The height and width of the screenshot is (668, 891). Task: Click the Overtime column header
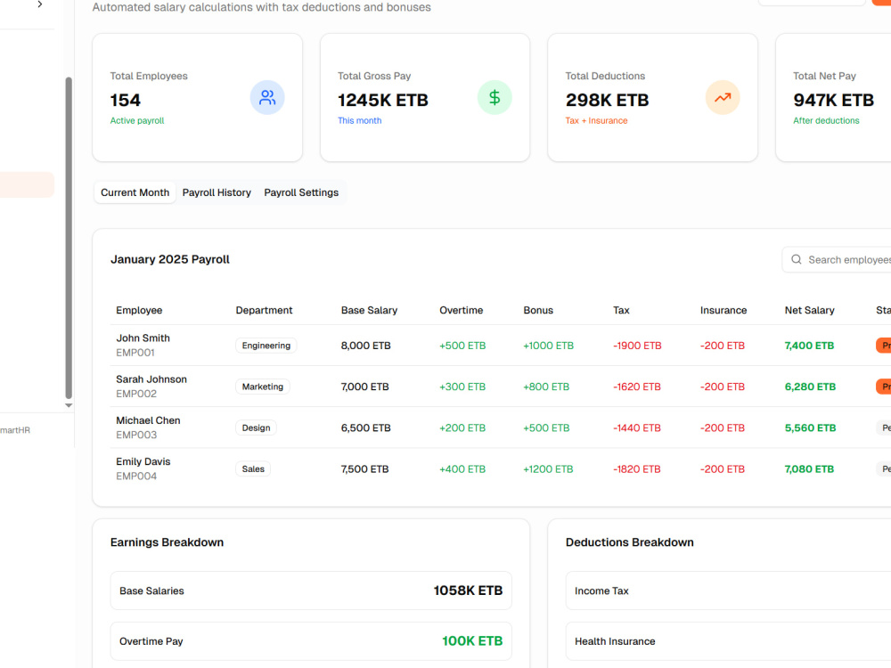point(461,310)
